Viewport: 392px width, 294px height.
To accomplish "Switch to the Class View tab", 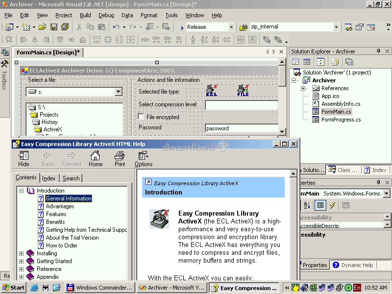I will [343, 170].
